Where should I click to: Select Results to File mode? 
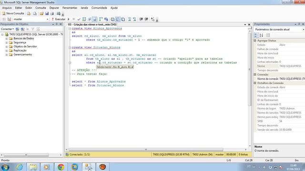pos(123,19)
